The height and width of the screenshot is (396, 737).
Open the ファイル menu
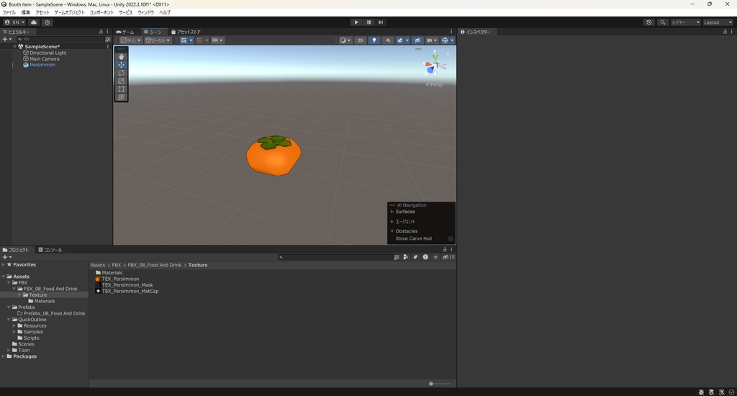coord(9,12)
